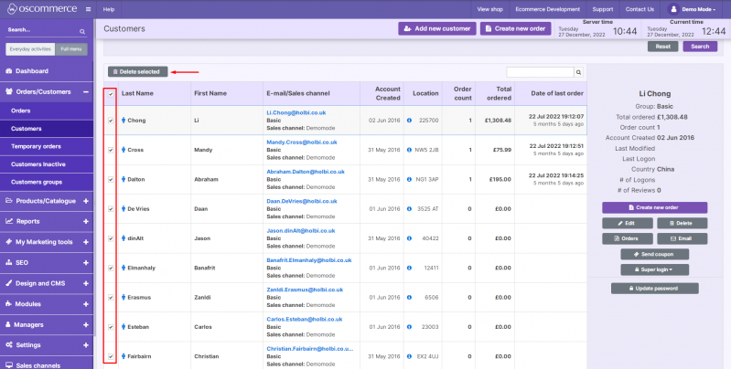Uncheck the checkbox for customer Dalton
The height and width of the screenshot is (369, 731).
[111, 180]
